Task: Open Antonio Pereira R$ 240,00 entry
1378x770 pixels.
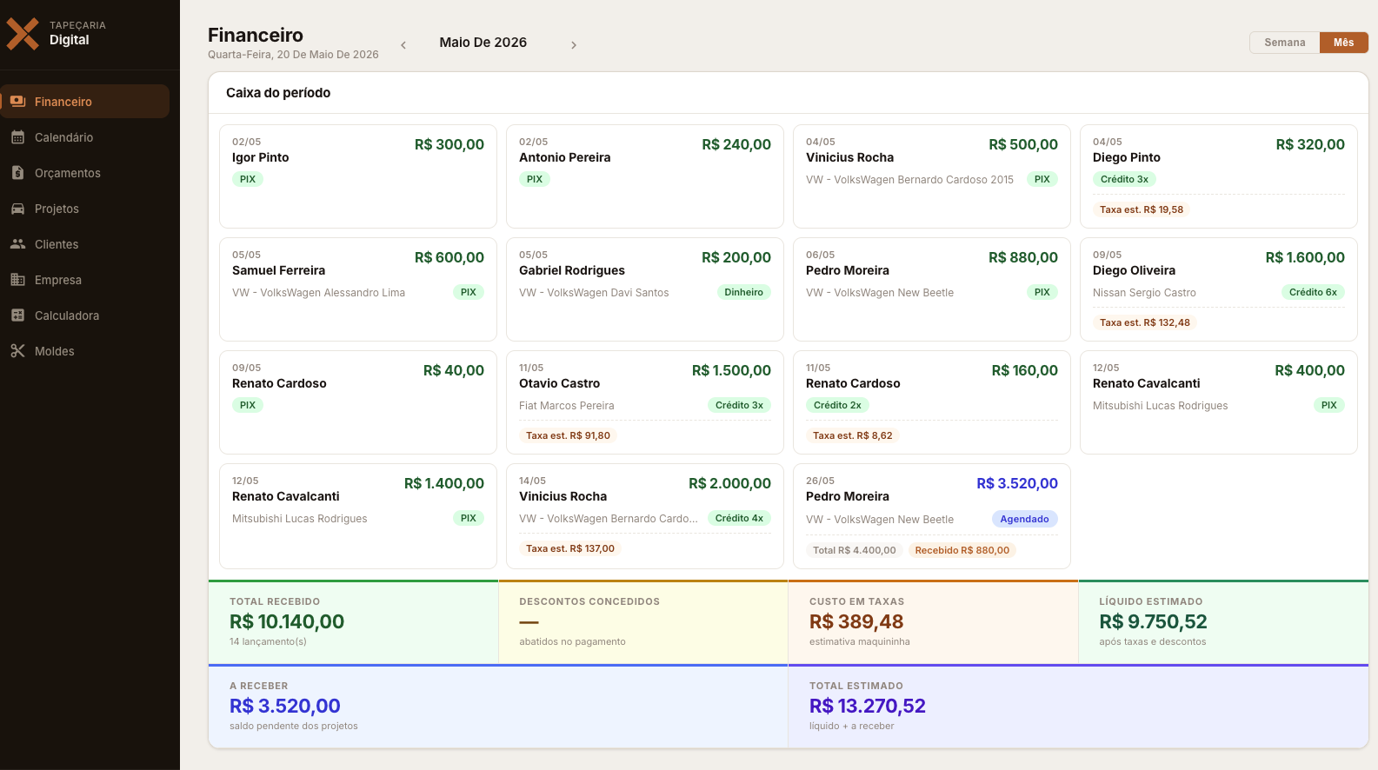Action: click(x=645, y=176)
